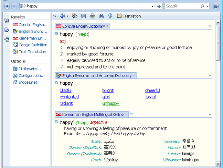Click the synonym glad
The height and width of the screenshot is (168, 223).
coord(106,97)
